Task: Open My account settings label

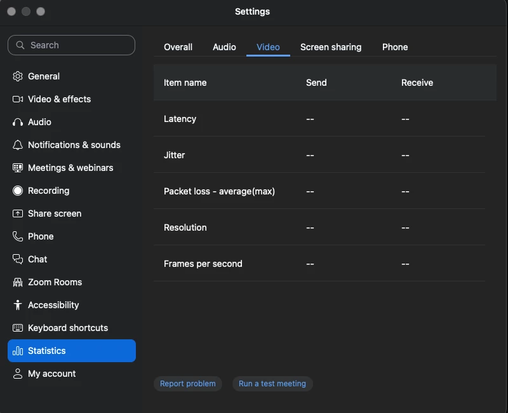Action: coord(52,374)
